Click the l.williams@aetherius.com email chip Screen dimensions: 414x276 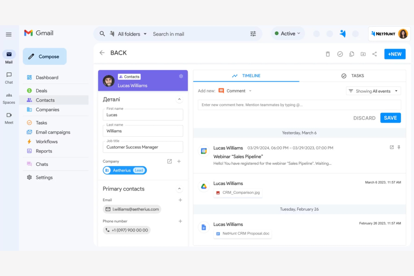[x=132, y=209]
